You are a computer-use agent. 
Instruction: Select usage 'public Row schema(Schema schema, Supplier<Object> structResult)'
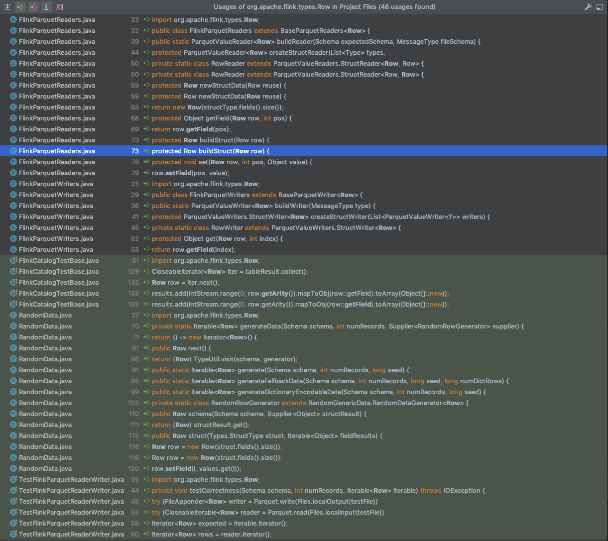[x=259, y=414]
